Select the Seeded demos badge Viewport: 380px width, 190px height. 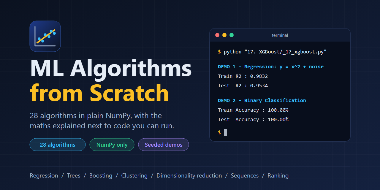[x=164, y=145]
